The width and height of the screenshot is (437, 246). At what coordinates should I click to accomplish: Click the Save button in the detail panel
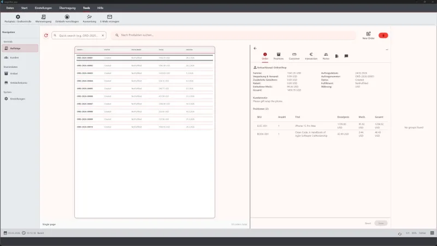tap(381, 223)
